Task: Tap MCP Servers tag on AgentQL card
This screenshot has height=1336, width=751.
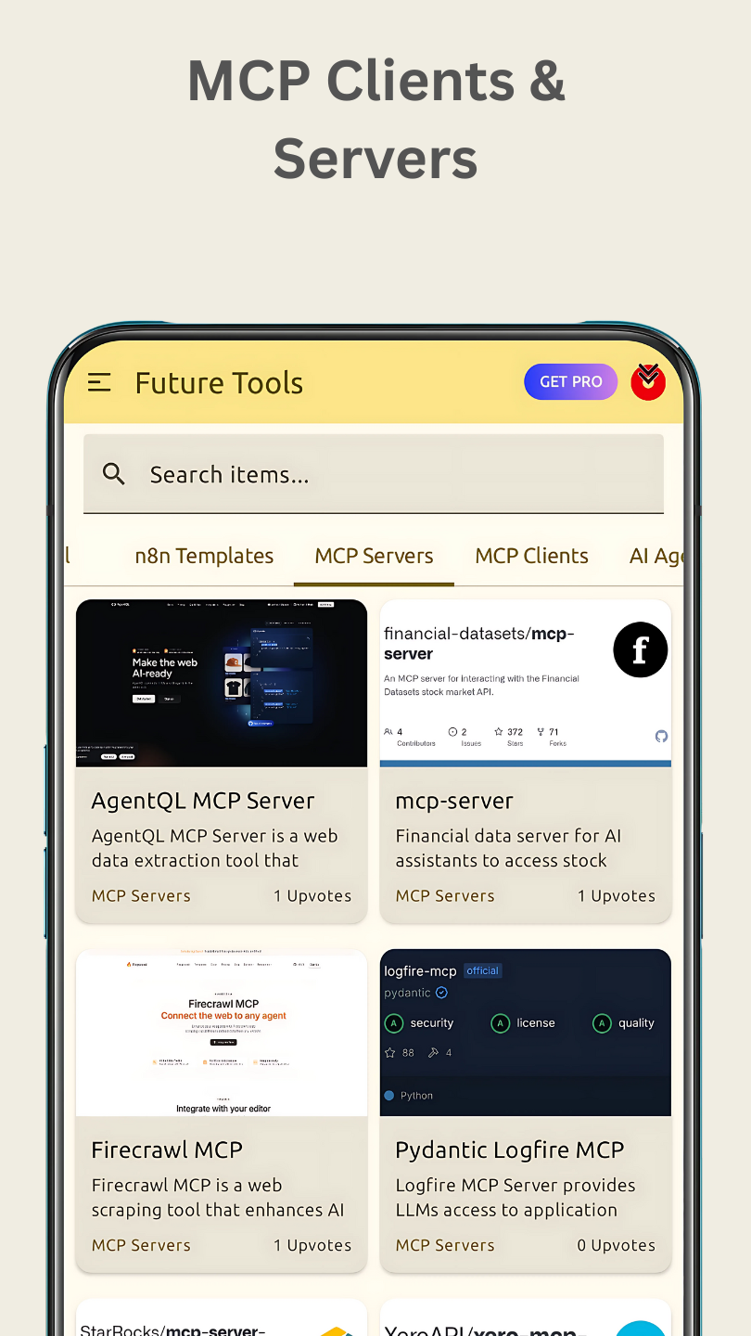Action: (x=141, y=895)
